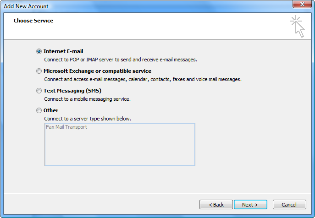This screenshot has width=315, height=218.
Task: Go back with the Back button
Action: (x=216, y=205)
